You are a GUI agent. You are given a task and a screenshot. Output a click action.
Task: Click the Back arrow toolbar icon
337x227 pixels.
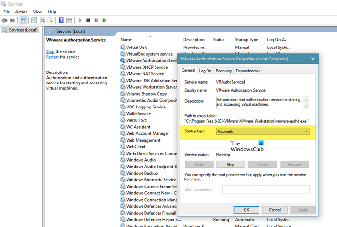4,20
